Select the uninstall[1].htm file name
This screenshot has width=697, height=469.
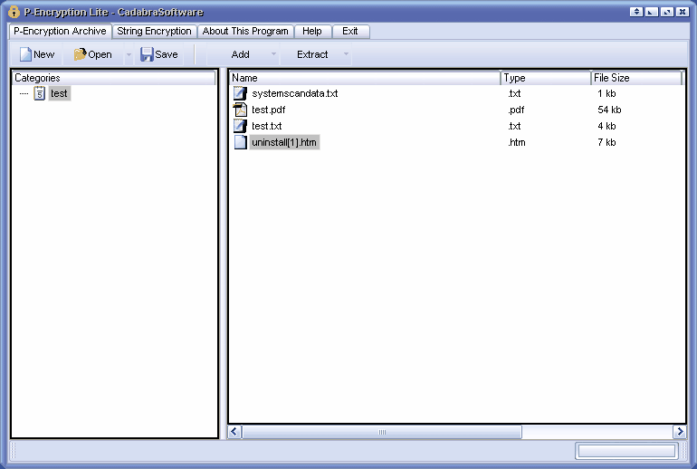coord(284,142)
